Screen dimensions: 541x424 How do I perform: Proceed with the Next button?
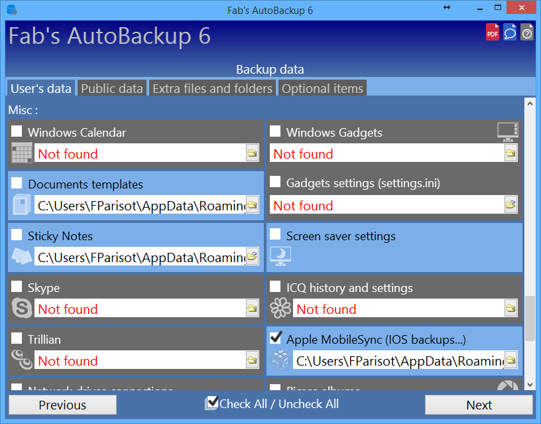coord(479,405)
